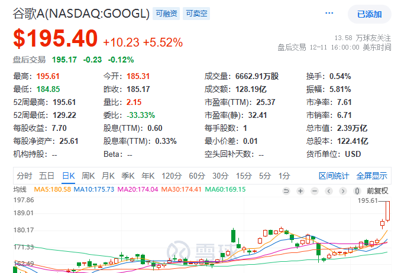Open the 区间统计 link

tap(334, 176)
